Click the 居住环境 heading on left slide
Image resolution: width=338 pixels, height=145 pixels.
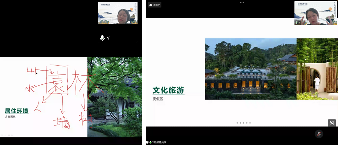(17, 111)
